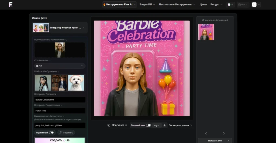
Task: Open RU language dropdown
Action: (x=243, y=5)
